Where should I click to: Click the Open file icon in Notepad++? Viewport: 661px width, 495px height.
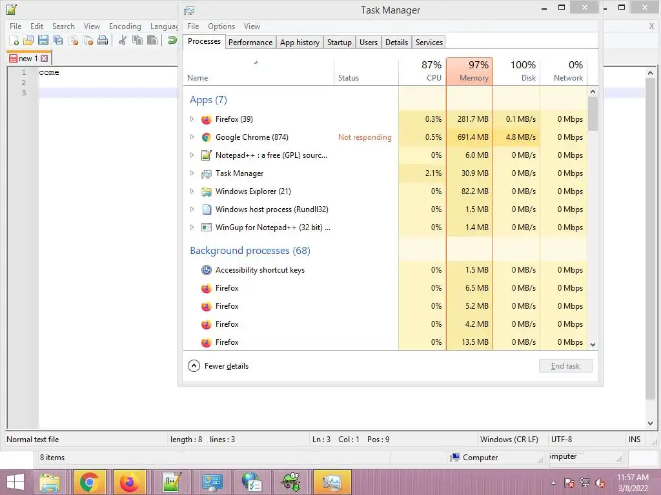pyautogui.click(x=28, y=41)
